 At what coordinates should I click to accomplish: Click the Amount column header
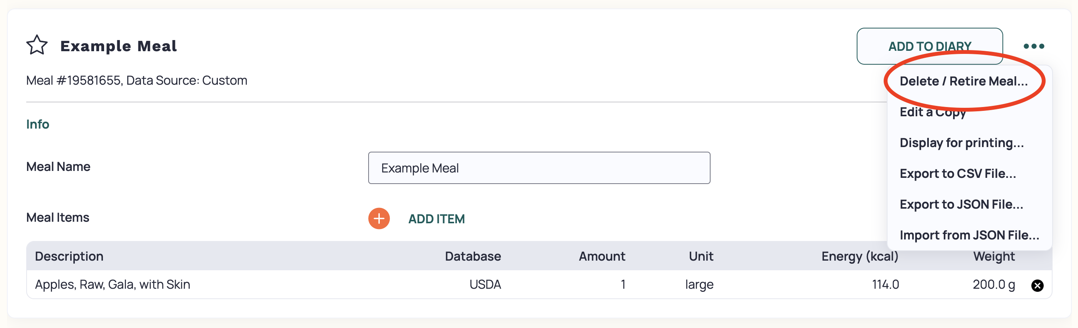coord(602,256)
